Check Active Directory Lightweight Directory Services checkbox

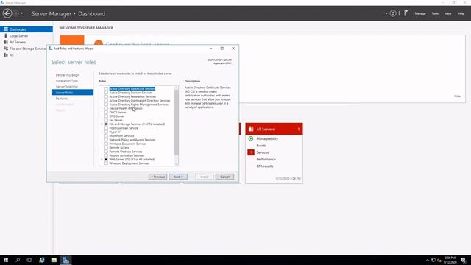tap(106, 101)
